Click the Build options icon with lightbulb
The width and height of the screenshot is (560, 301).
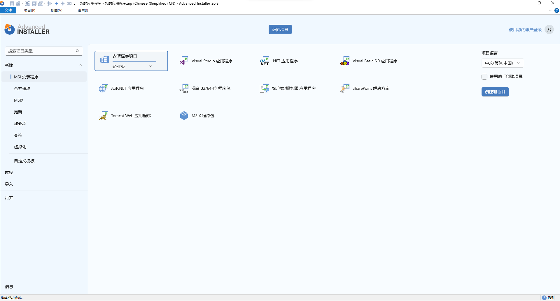tap(41, 3)
